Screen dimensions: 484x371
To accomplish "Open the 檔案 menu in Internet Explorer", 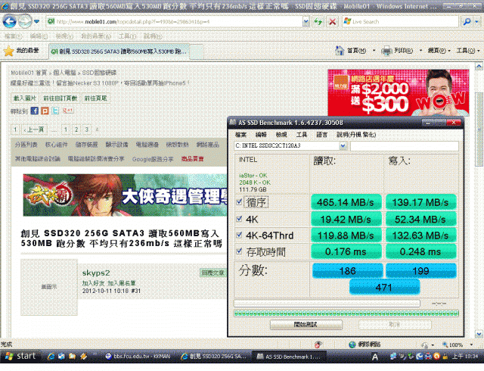I will (14, 36).
